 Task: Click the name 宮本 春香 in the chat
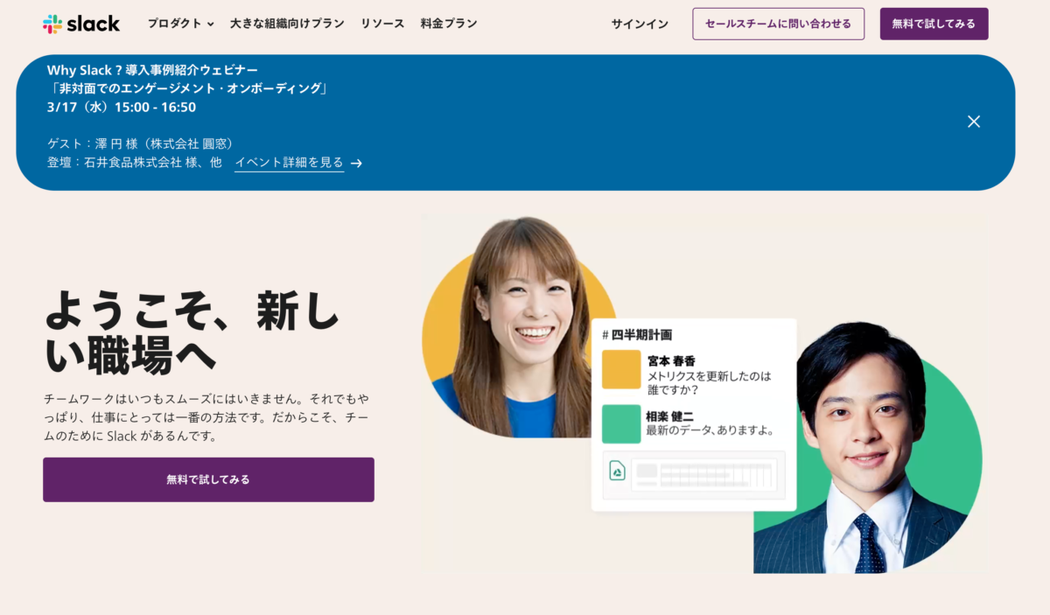click(x=672, y=360)
